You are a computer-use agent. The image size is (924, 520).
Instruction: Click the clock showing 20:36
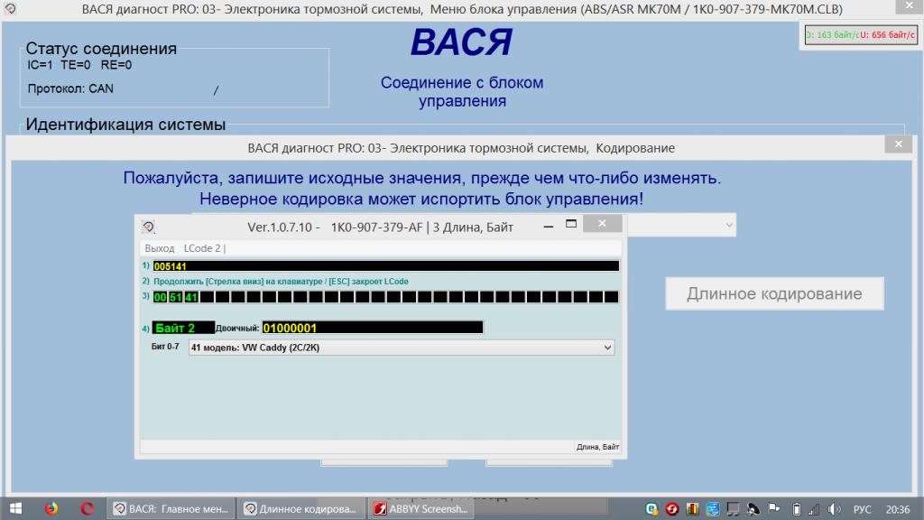[898, 509]
